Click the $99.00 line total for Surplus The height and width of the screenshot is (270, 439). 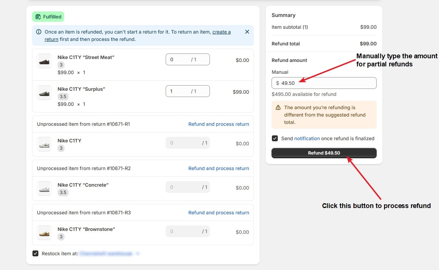[241, 92]
